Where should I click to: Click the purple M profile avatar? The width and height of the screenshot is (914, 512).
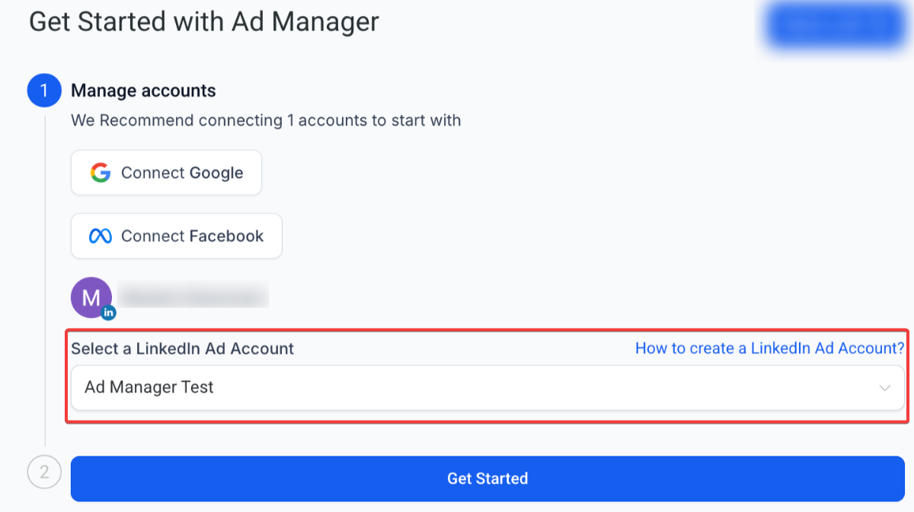(91, 297)
